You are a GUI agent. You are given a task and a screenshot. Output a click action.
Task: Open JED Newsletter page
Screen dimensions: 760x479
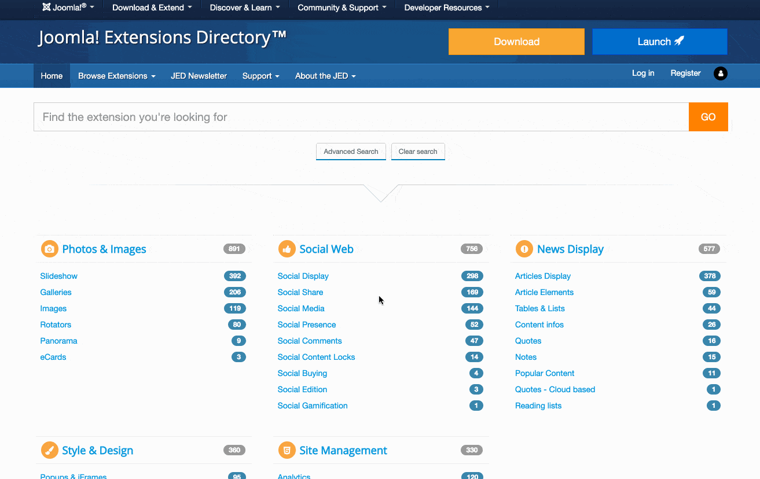pos(199,76)
